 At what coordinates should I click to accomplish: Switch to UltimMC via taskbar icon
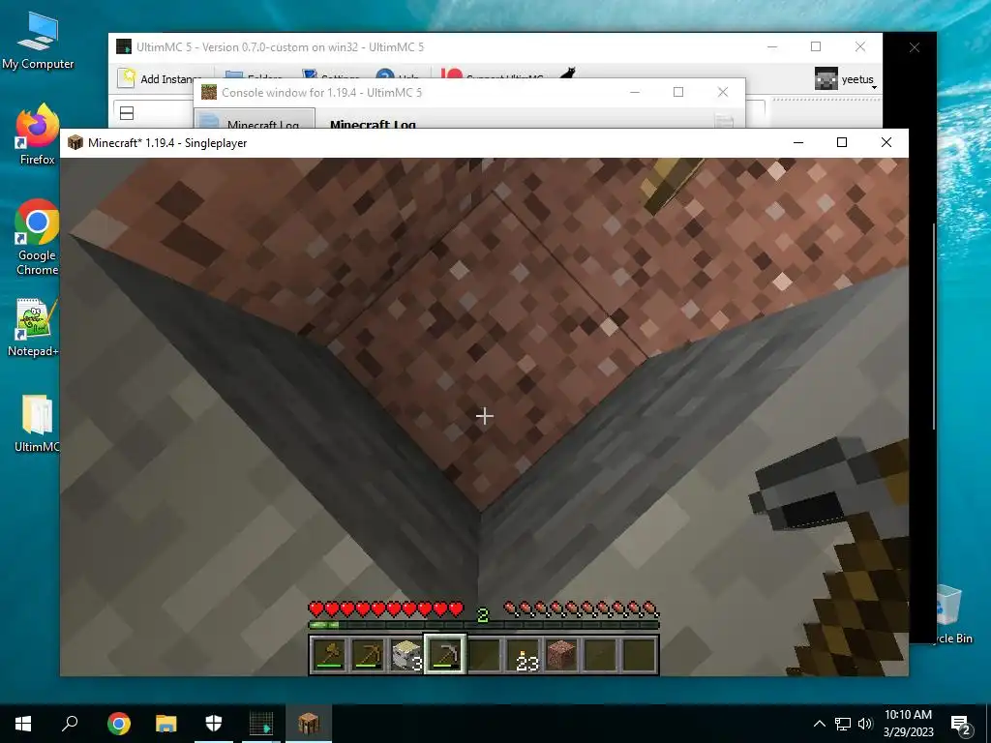[x=261, y=724]
